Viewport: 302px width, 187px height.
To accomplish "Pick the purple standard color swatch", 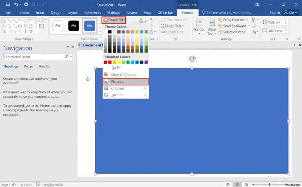I will (146, 62).
